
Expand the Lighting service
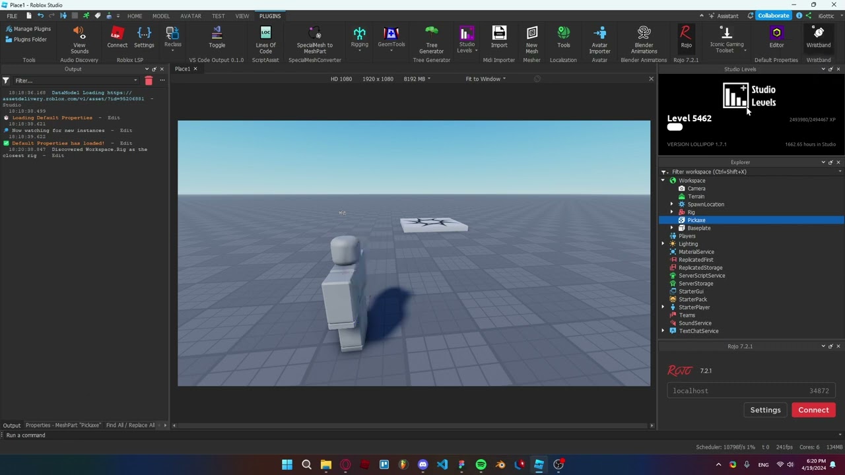[x=663, y=244]
